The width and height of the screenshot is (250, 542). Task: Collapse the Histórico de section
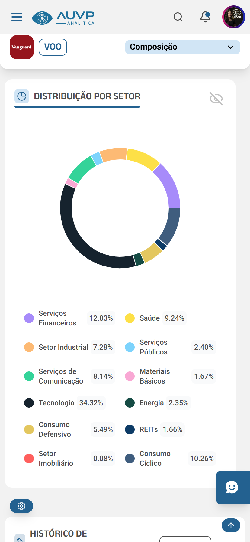pos(59,534)
